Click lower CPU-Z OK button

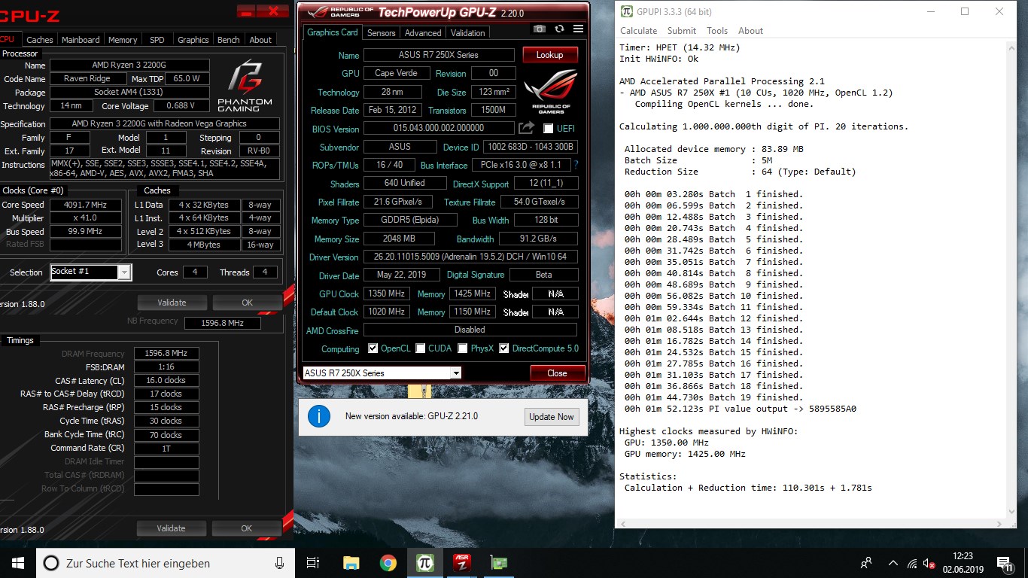tap(246, 528)
